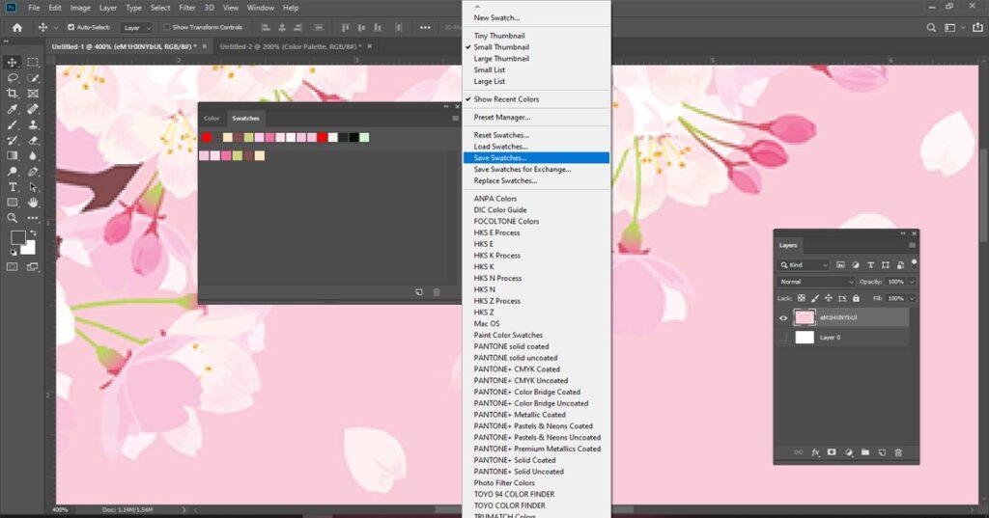This screenshot has height=518, width=989.
Task: Click the Home icon in options bar
Action: [x=17, y=28]
